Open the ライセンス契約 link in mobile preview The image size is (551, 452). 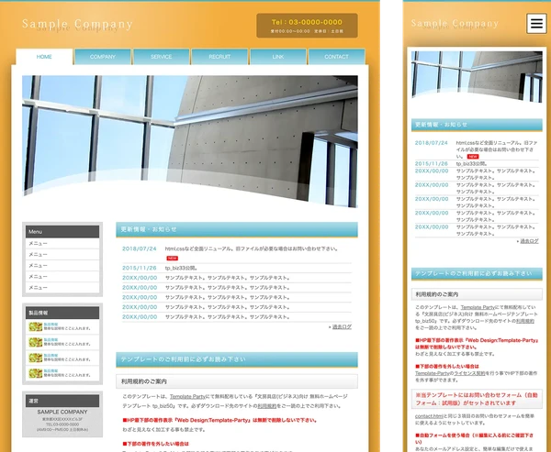(469, 373)
